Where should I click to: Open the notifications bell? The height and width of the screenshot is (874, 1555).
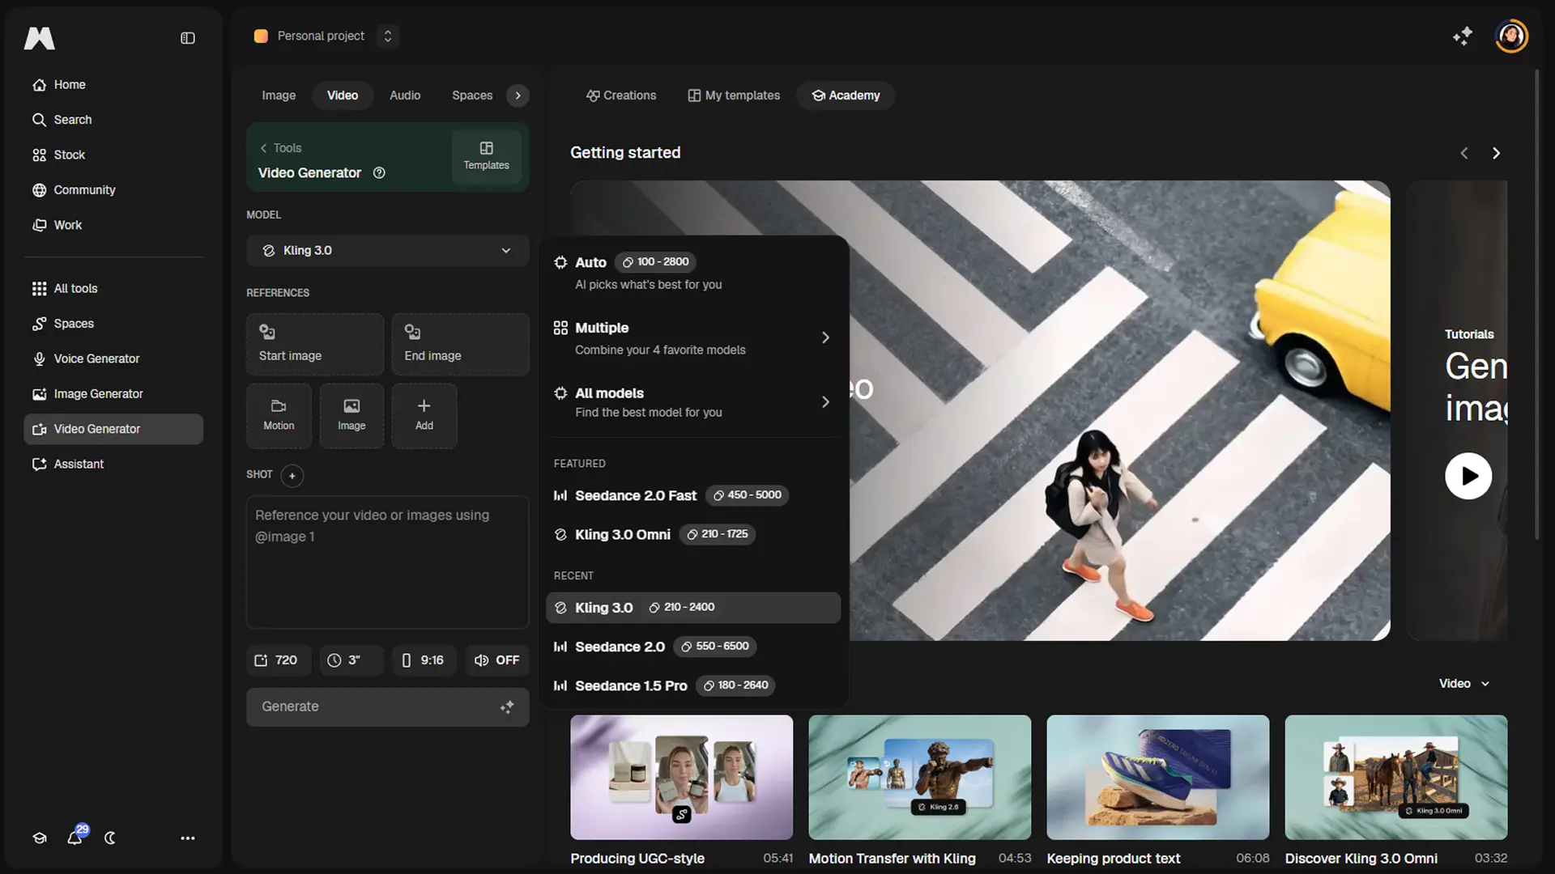tap(75, 838)
